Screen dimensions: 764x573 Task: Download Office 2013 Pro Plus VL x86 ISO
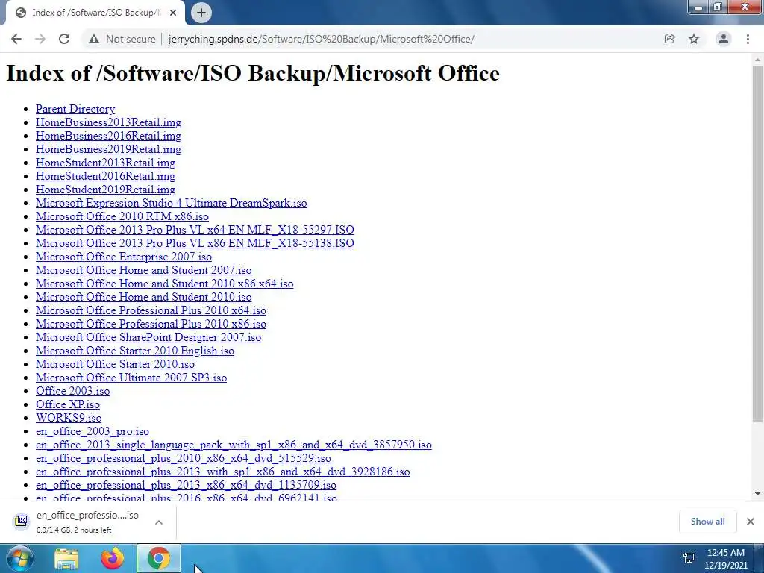[195, 243]
